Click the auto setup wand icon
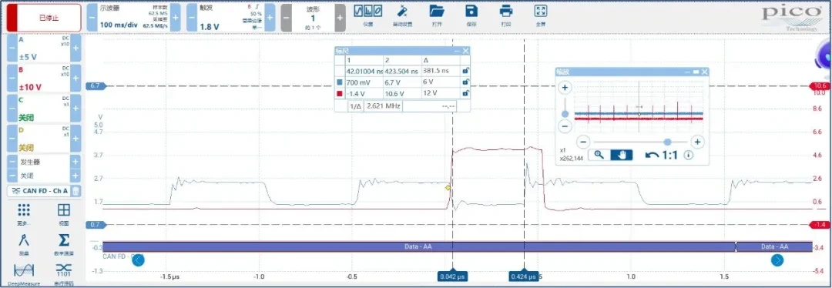The image size is (832, 288). click(x=402, y=12)
